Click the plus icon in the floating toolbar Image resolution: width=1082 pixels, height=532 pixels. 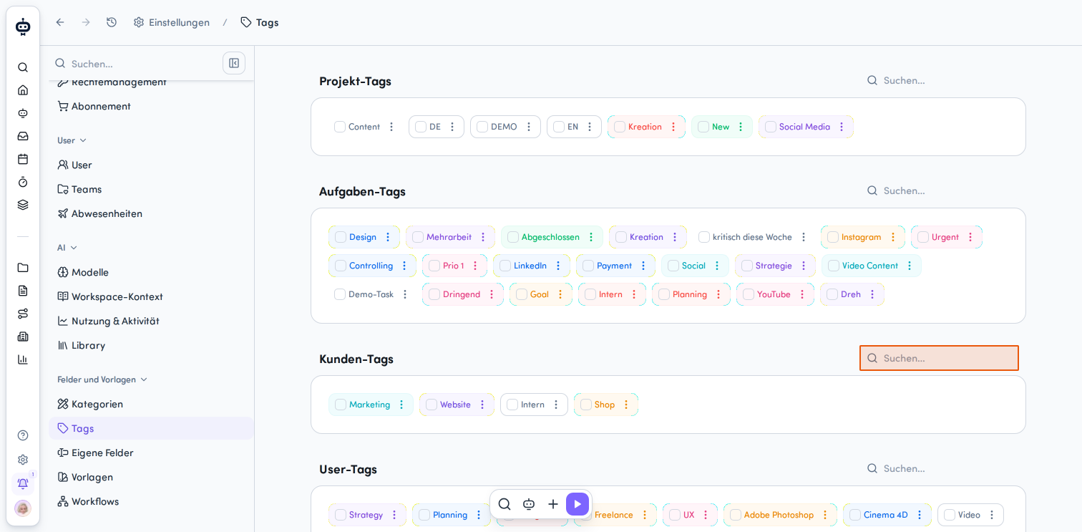[553, 504]
